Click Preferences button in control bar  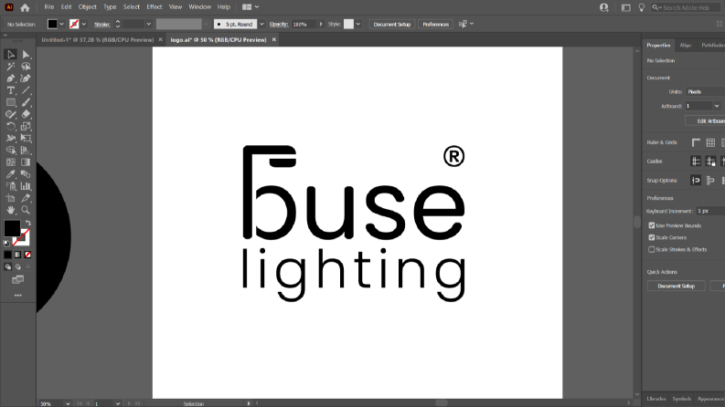point(435,24)
